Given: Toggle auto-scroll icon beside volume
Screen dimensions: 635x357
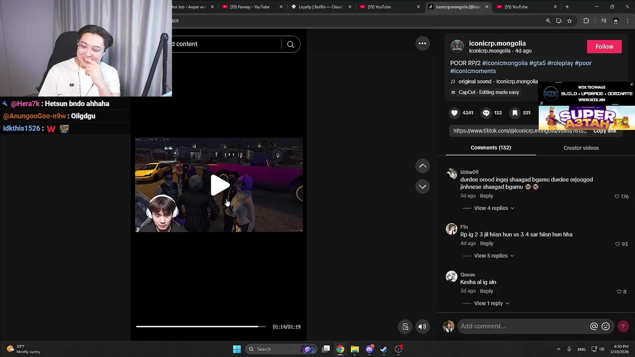Looking at the screenshot, I should 405,326.
